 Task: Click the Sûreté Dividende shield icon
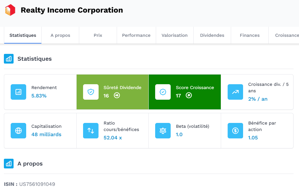91,92
